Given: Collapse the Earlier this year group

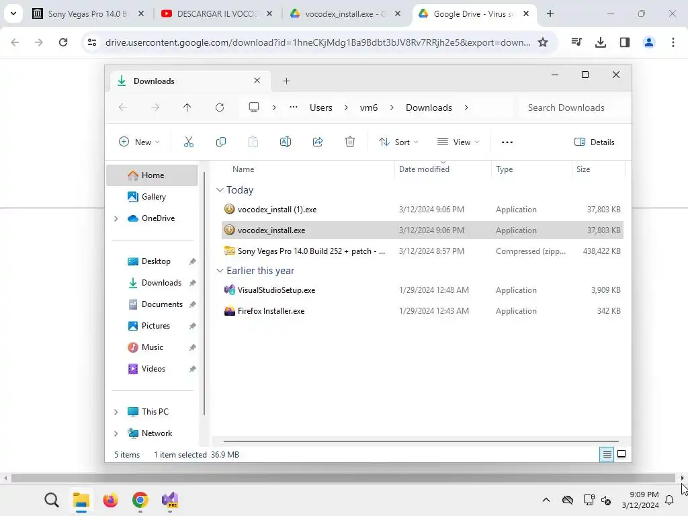Looking at the screenshot, I should [x=220, y=271].
